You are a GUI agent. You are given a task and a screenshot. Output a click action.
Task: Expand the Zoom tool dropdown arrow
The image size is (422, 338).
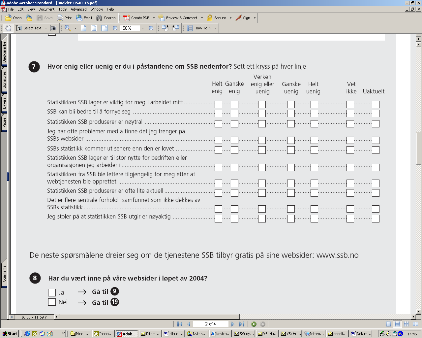click(75, 28)
